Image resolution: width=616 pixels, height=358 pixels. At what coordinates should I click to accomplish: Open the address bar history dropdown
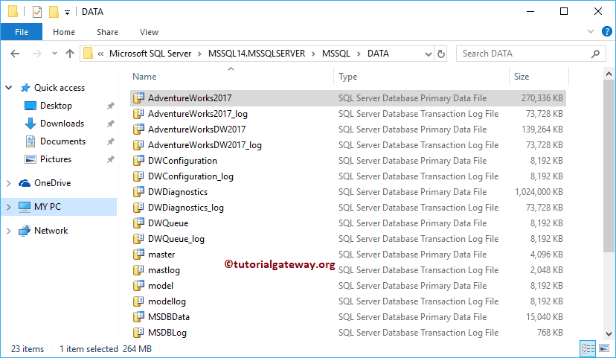(429, 54)
